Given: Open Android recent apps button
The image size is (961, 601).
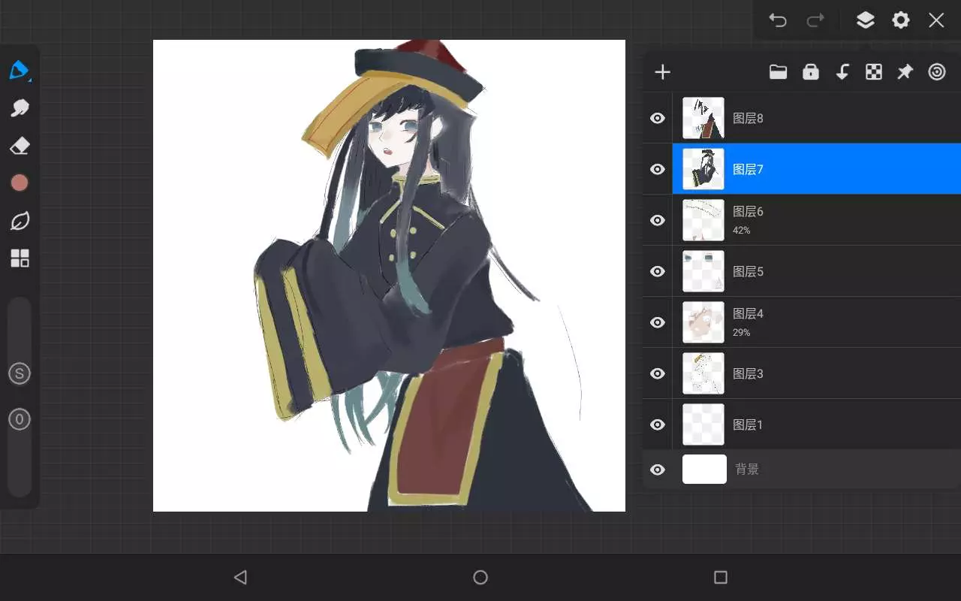Looking at the screenshot, I should click(x=721, y=577).
